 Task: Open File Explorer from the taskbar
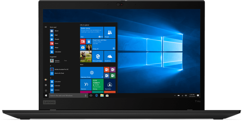(102, 95)
